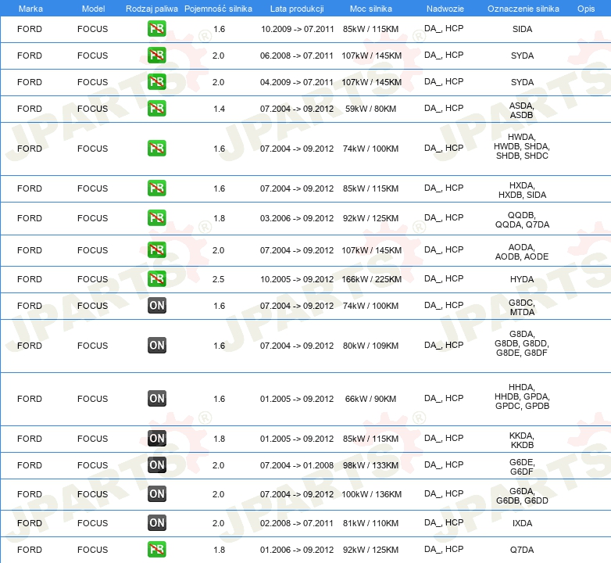The height and width of the screenshot is (563, 611).
Task: Click DA_, HCP body cell in the ASDA row
Action: 444,108
